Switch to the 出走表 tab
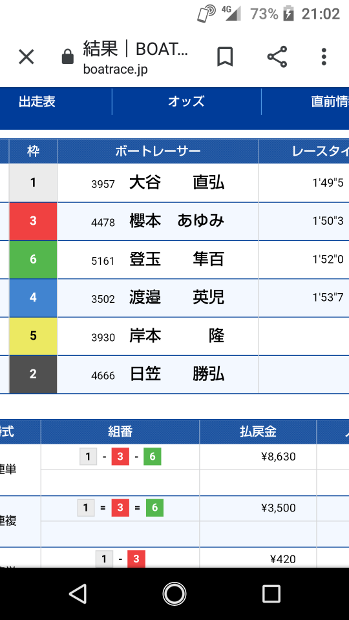The width and height of the screenshot is (349, 620). (x=37, y=101)
